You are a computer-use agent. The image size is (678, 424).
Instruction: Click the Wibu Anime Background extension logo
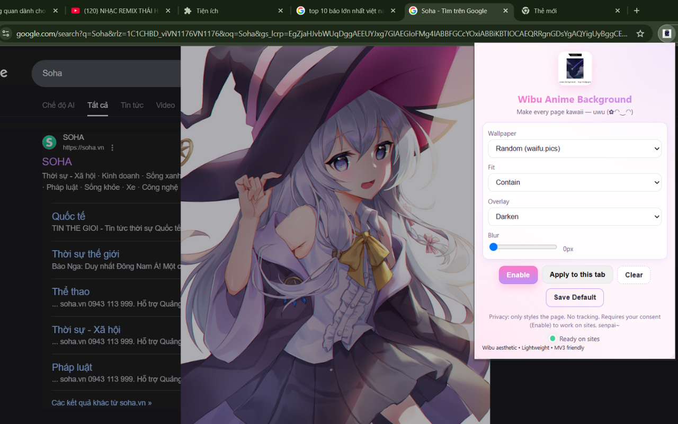pyautogui.click(x=575, y=68)
